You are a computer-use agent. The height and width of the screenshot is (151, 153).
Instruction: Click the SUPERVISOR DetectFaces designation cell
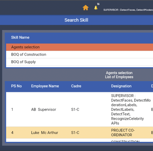(131, 109)
